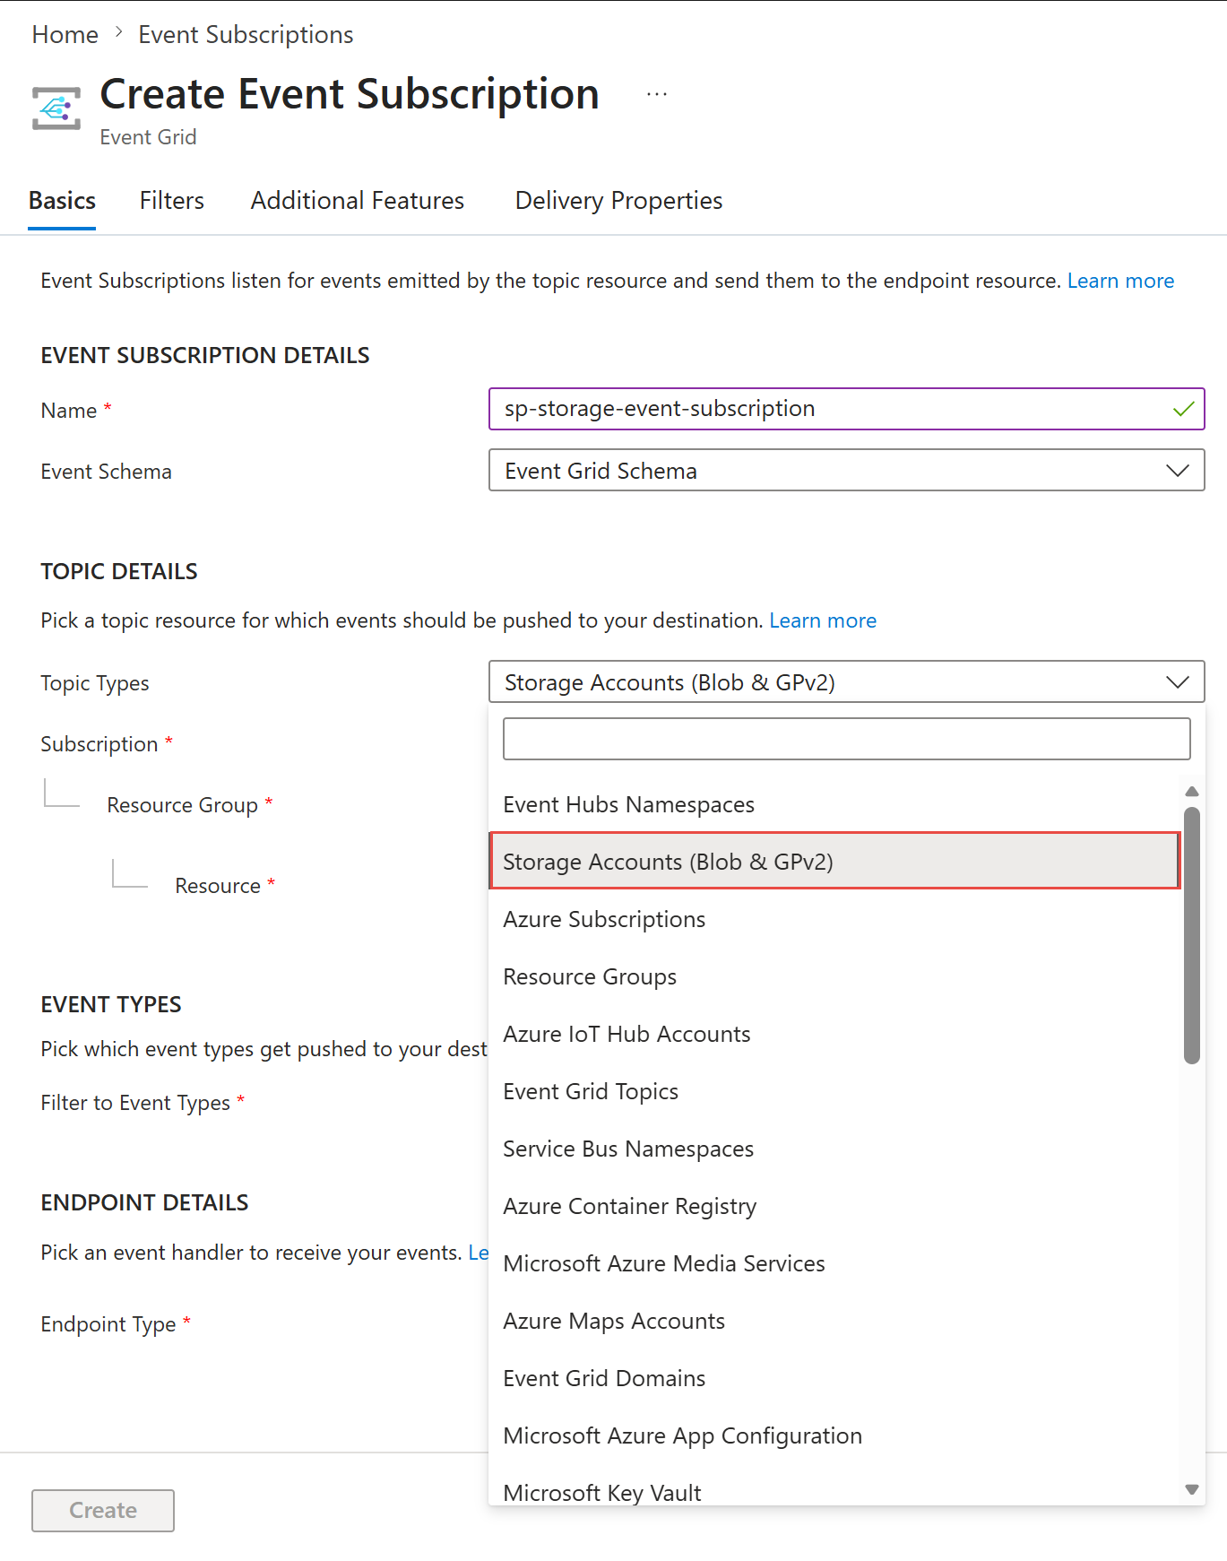The height and width of the screenshot is (1561, 1227).
Task: Click the Topic Types search box
Action: pyautogui.click(x=846, y=739)
